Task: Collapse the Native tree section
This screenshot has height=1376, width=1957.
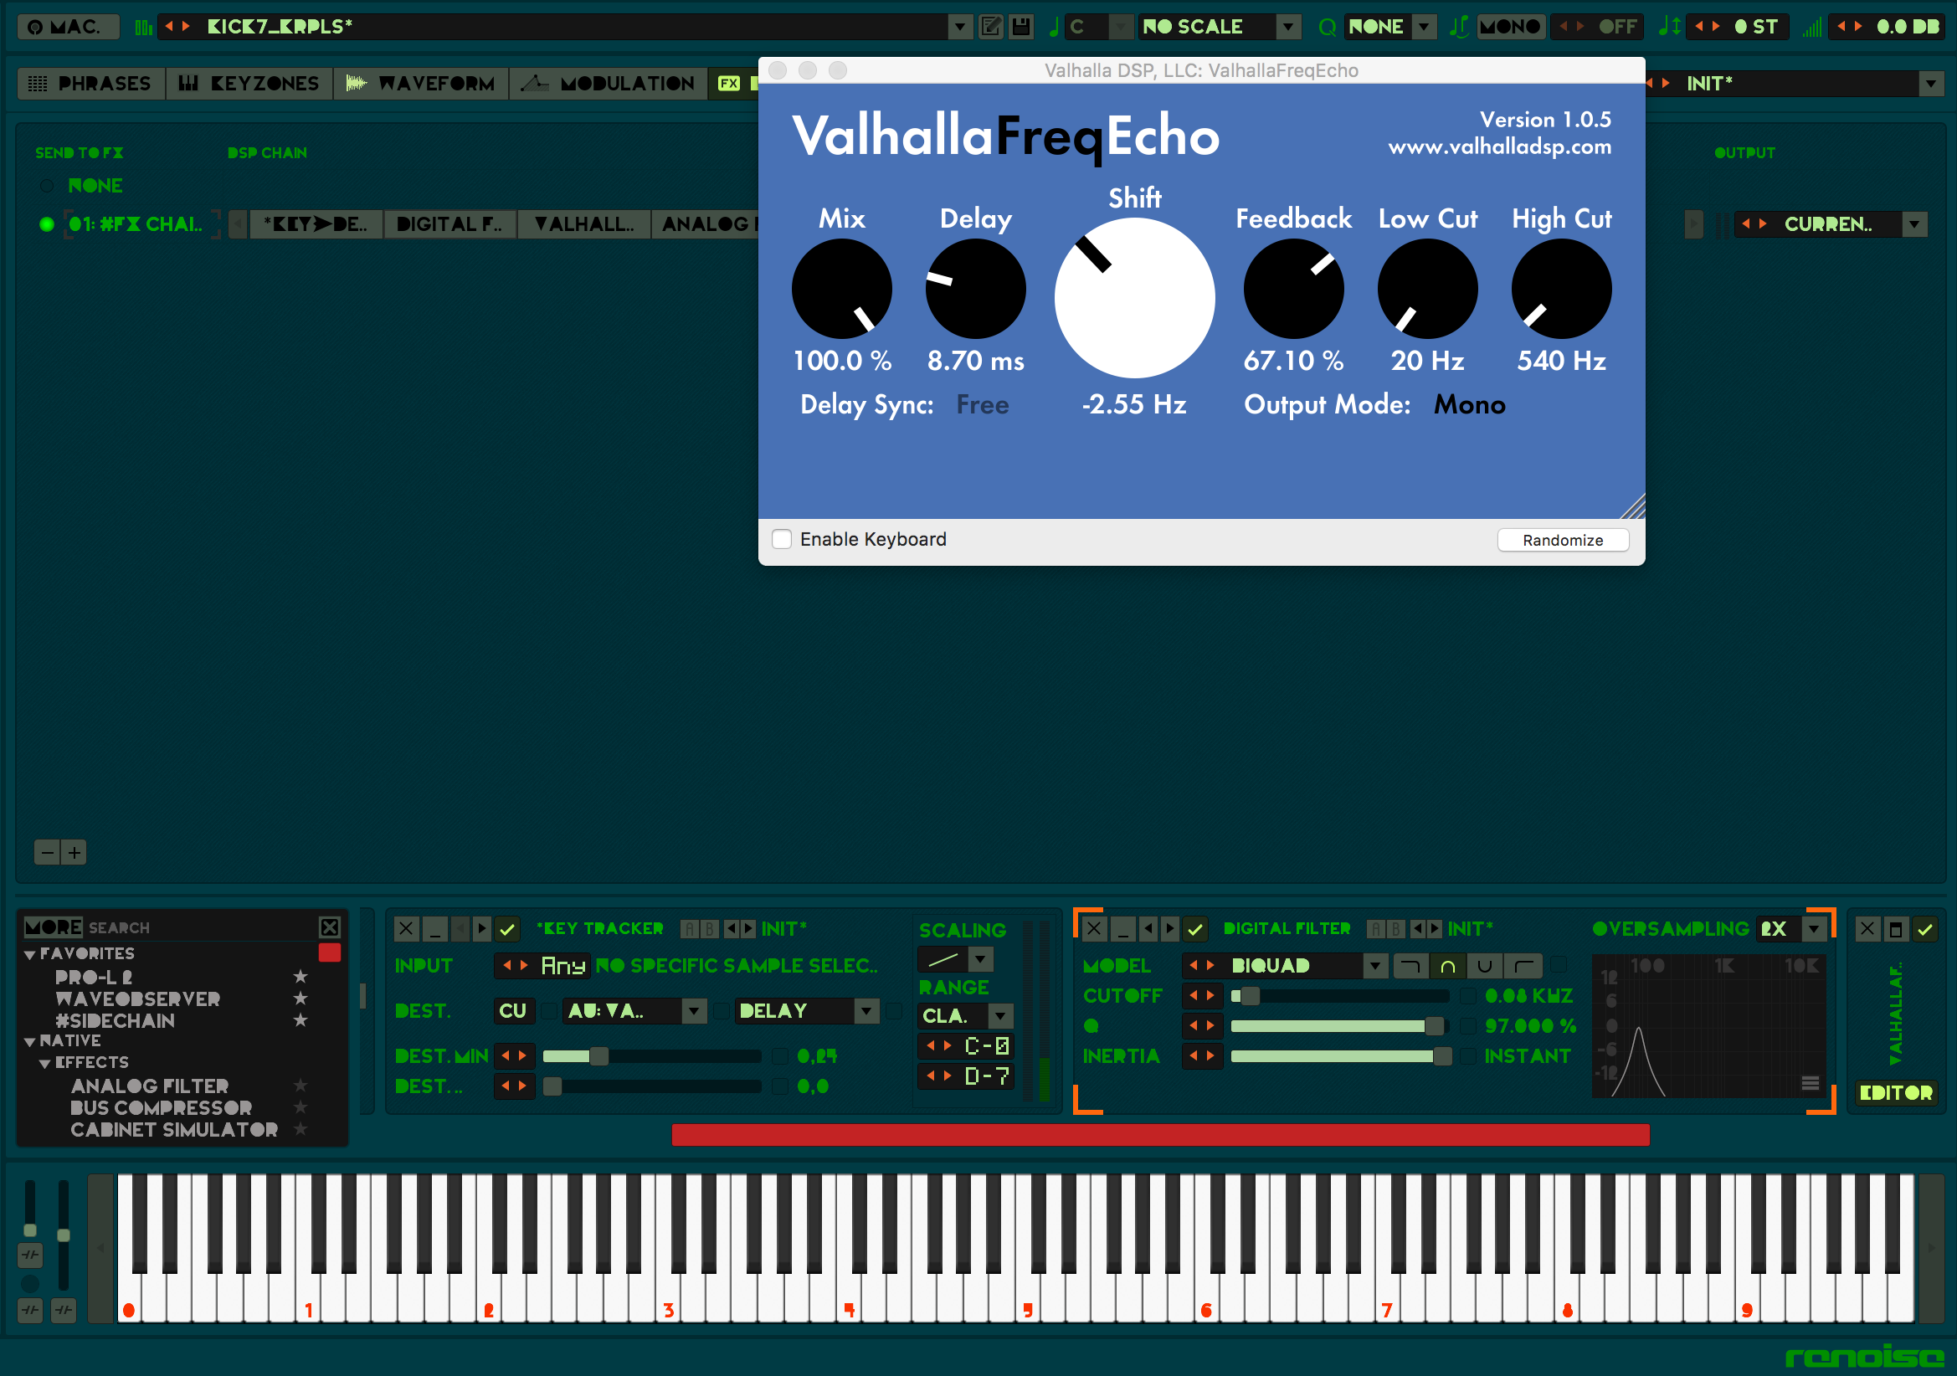Action: click(30, 1041)
